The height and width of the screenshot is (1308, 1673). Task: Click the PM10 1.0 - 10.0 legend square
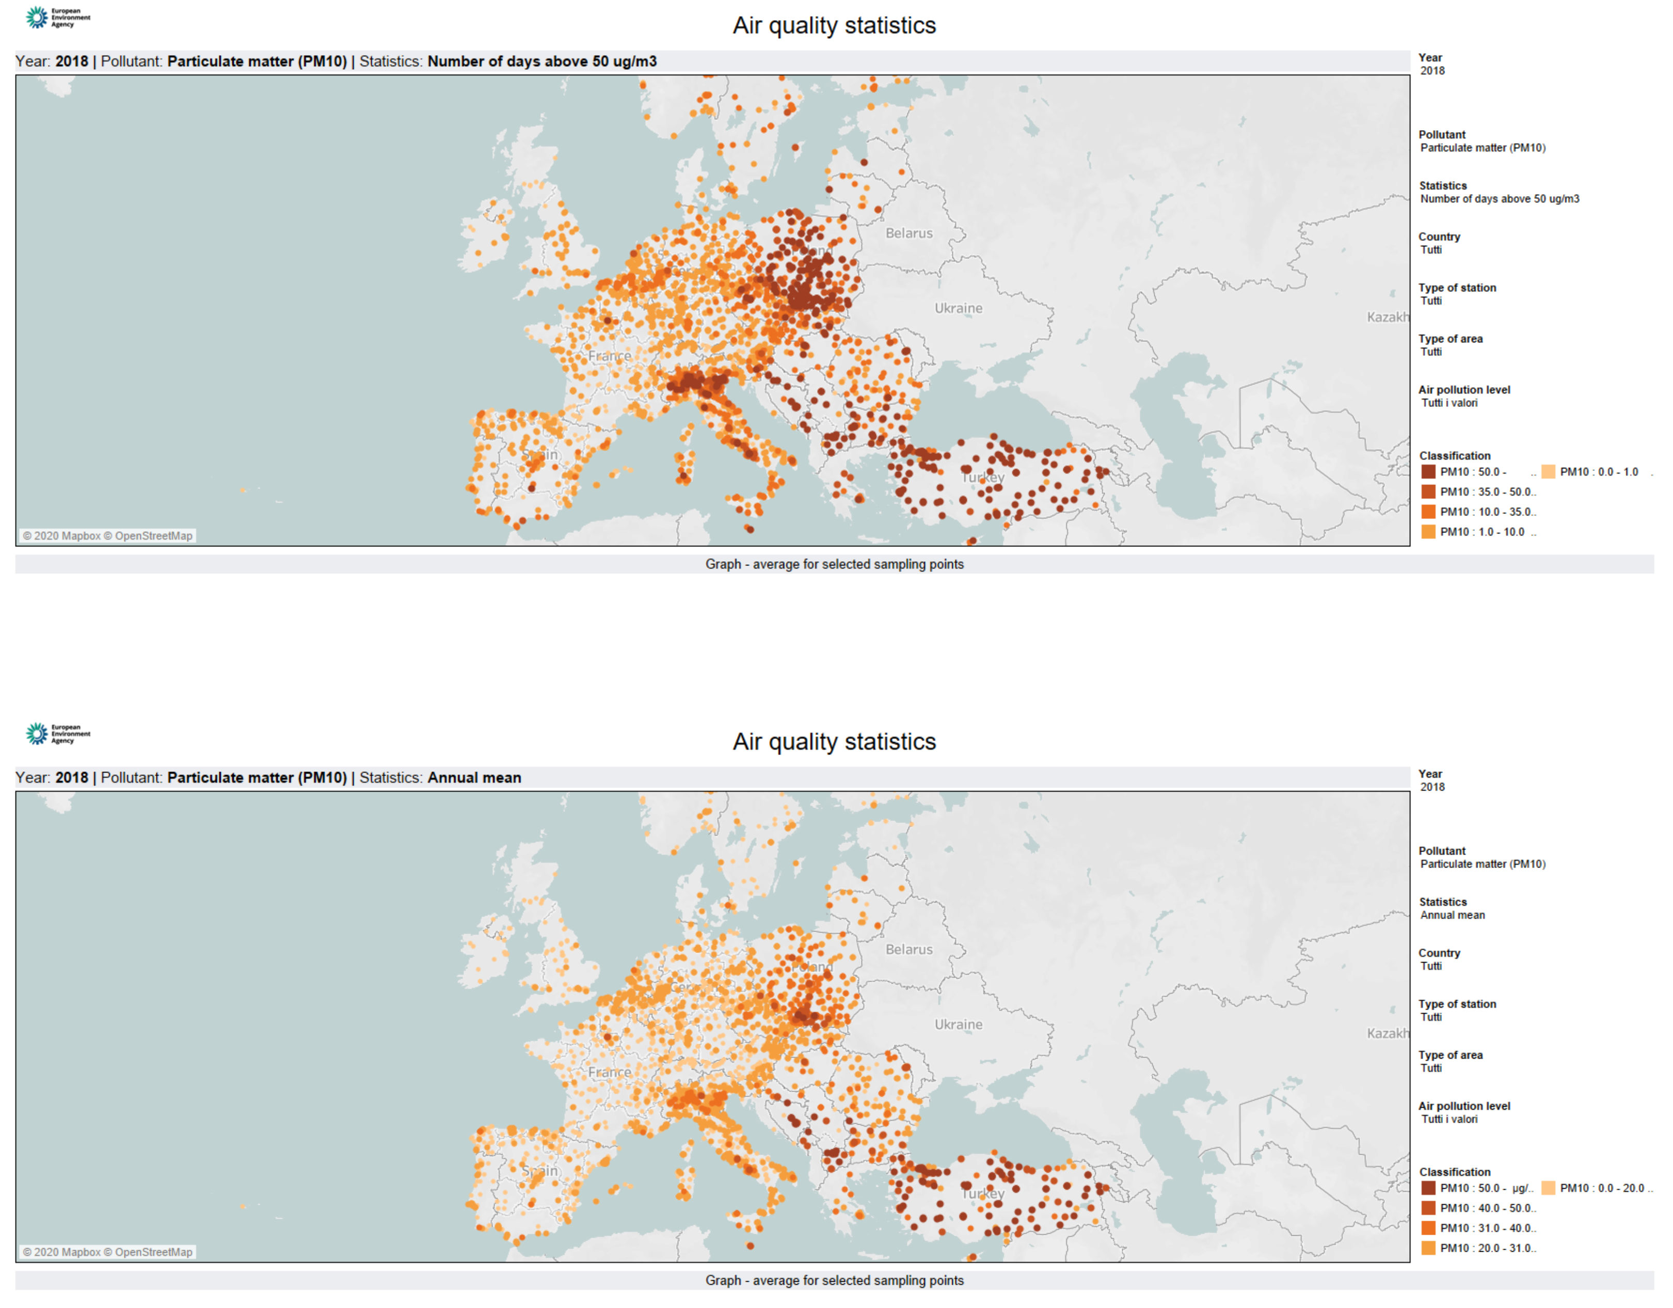[x=1428, y=532]
